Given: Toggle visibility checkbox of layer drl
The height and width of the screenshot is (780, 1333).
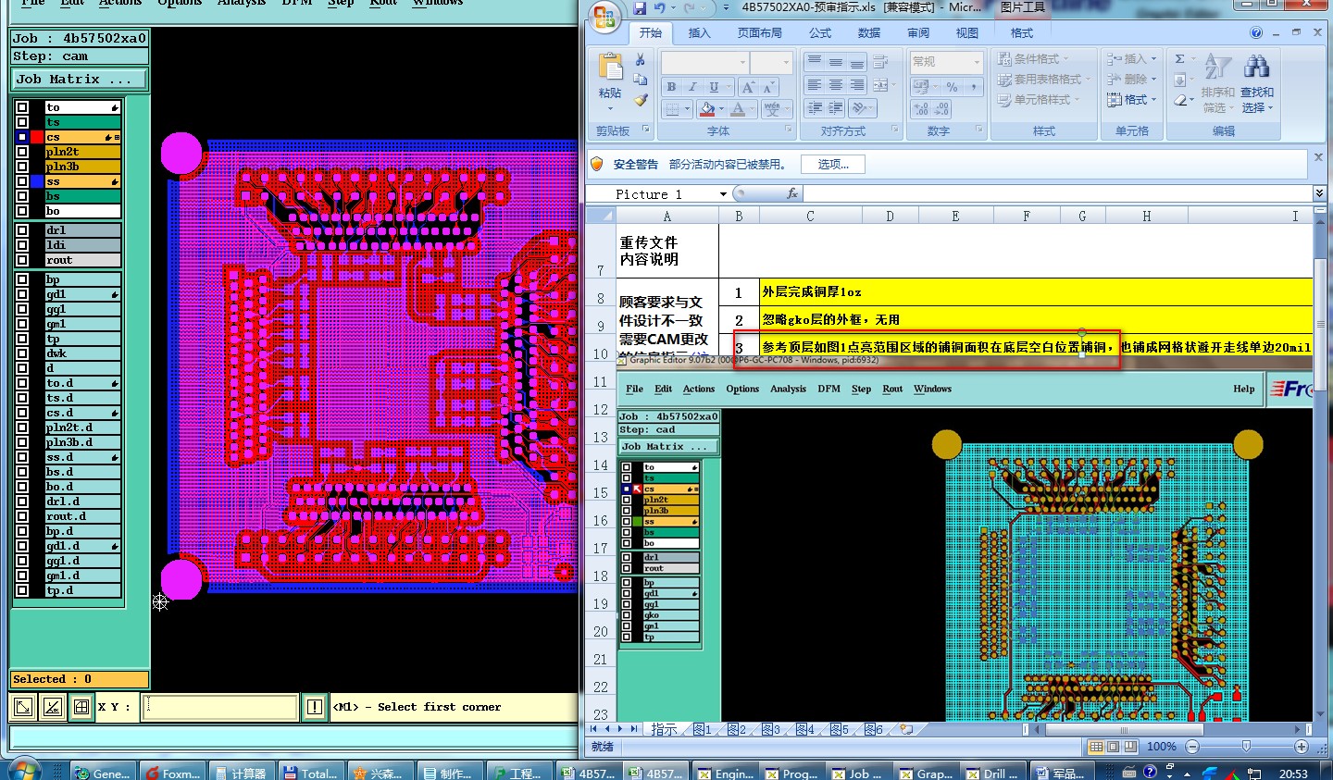Looking at the screenshot, I should pos(21,230).
